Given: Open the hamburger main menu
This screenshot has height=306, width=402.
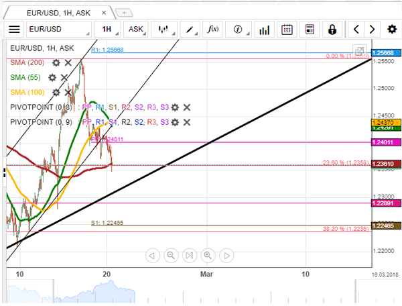Looking at the screenshot, I should (x=14, y=30).
